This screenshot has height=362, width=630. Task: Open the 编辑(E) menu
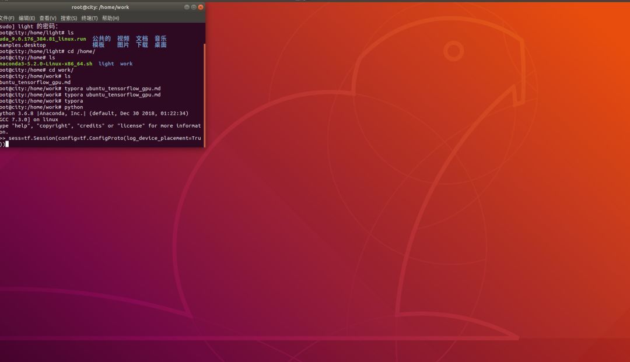(27, 18)
